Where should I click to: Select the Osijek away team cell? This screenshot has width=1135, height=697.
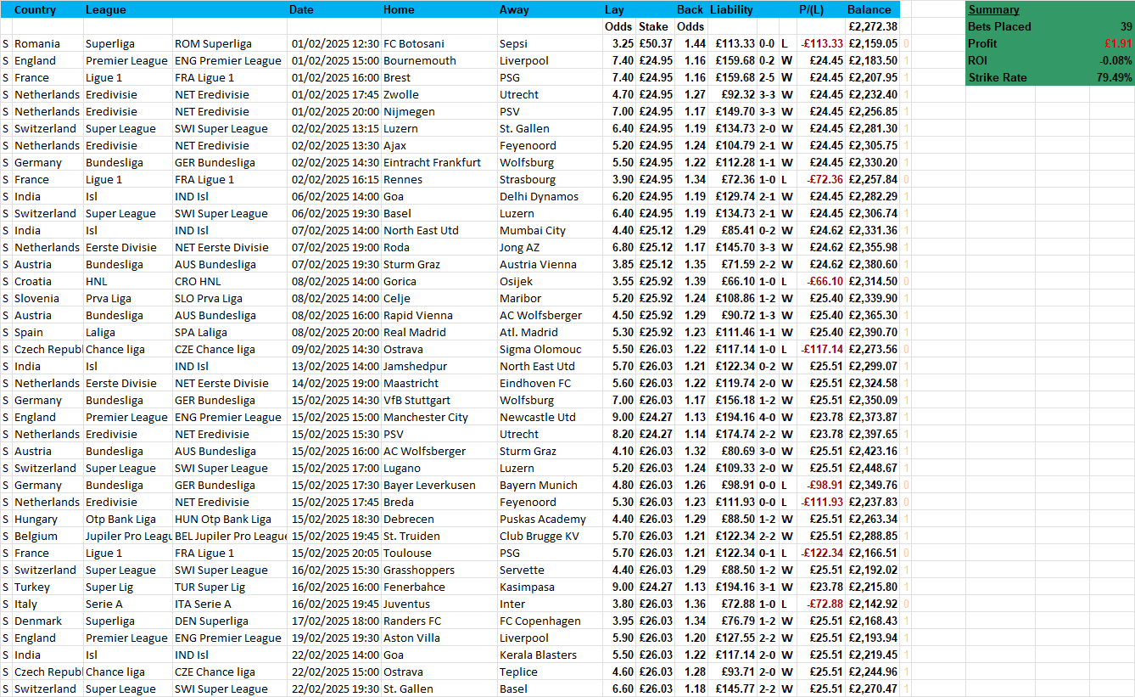pos(550,281)
